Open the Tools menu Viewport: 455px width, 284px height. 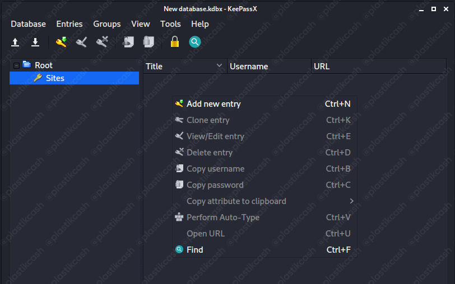tap(170, 24)
